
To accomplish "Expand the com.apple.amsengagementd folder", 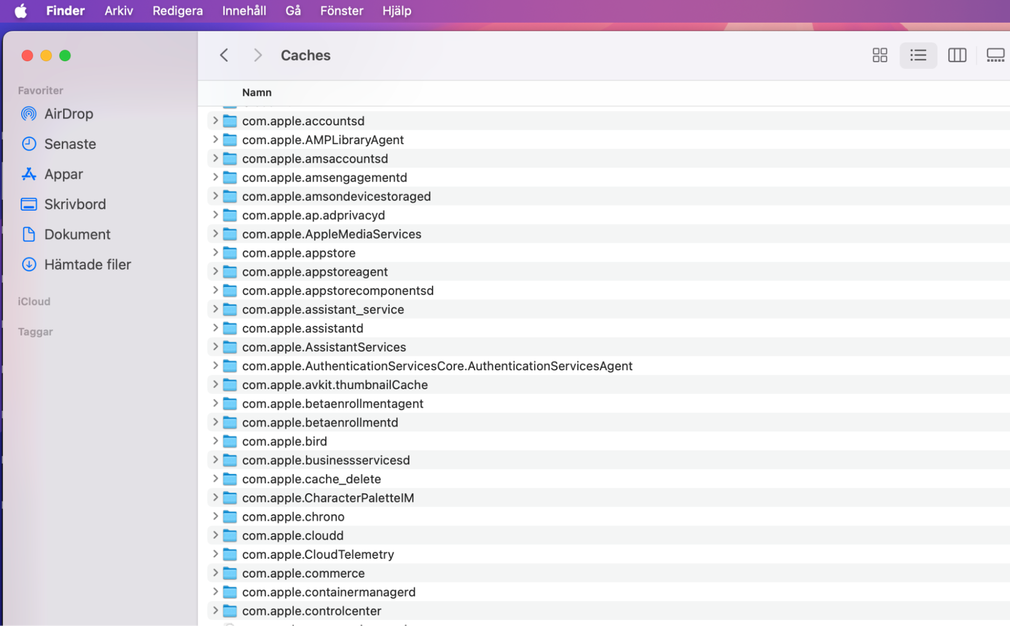I will pos(215,177).
